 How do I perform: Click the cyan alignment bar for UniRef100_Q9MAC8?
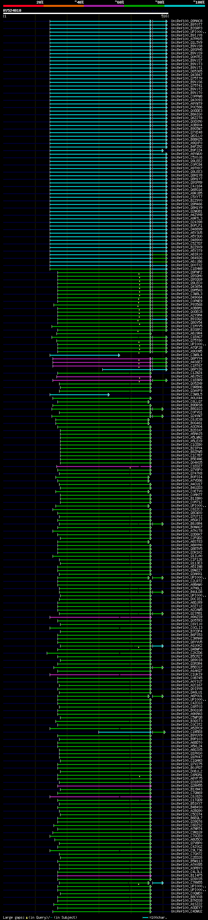[x=100, y=22]
